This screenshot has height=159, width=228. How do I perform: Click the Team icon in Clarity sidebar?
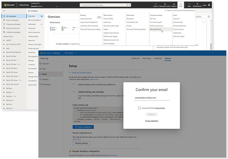tap(40, 69)
